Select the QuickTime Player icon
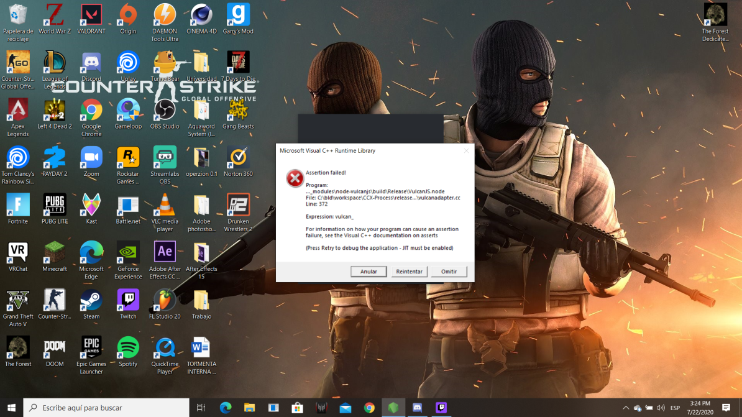The height and width of the screenshot is (417, 742). (x=165, y=355)
